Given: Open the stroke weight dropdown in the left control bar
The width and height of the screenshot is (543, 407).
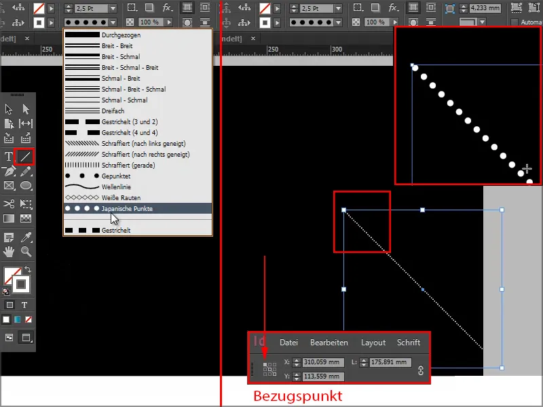Looking at the screenshot, I should (113, 8).
